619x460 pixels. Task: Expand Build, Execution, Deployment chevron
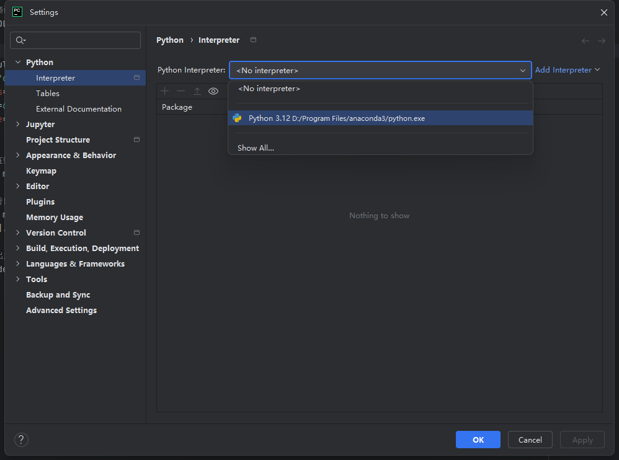point(18,248)
